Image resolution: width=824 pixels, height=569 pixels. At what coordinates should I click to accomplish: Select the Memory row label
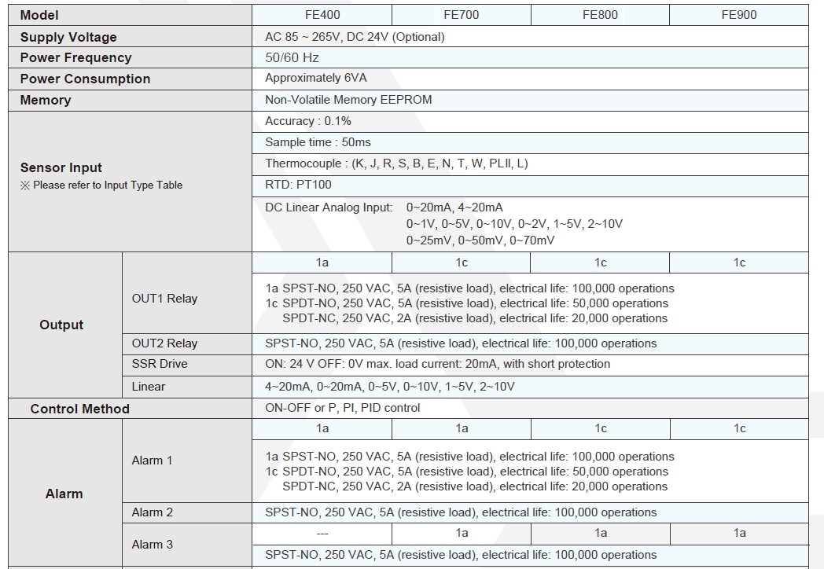pos(45,101)
